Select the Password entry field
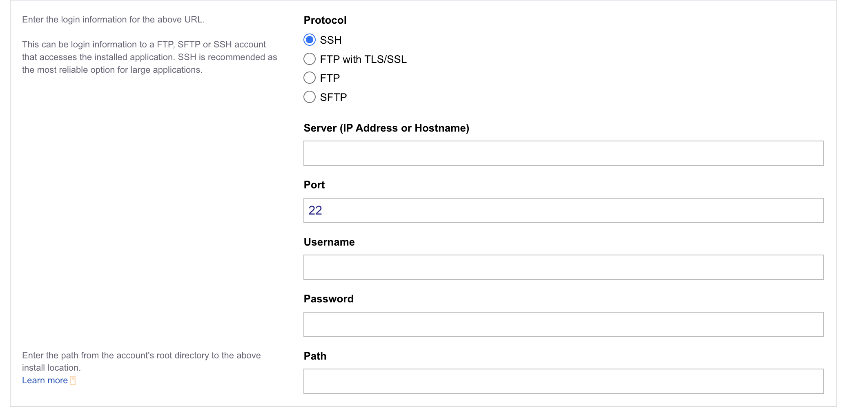This screenshot has height=407, width=847. pyautogui.click(x=564, y=324)
